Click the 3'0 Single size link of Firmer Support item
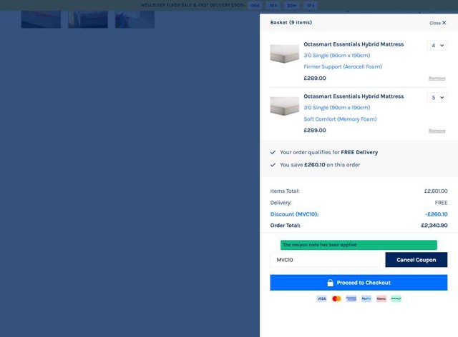The height and width of the screenshot is (337, 458). tap(337, 56)
